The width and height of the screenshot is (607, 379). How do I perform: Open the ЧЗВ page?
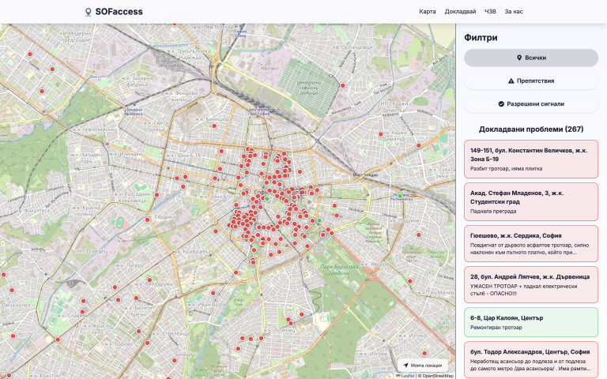click(490, 12)
